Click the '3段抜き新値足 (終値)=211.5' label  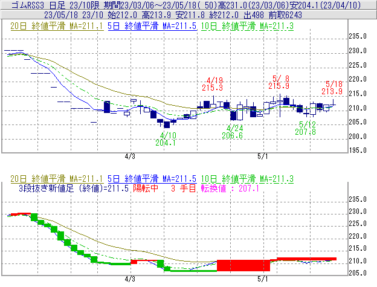(x=74, y=188)
